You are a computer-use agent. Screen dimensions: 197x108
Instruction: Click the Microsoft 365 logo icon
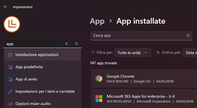(99, 99)
